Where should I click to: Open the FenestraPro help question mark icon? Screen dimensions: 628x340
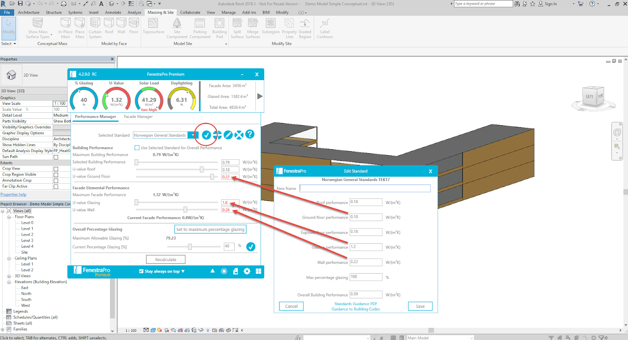click(250, 135)
